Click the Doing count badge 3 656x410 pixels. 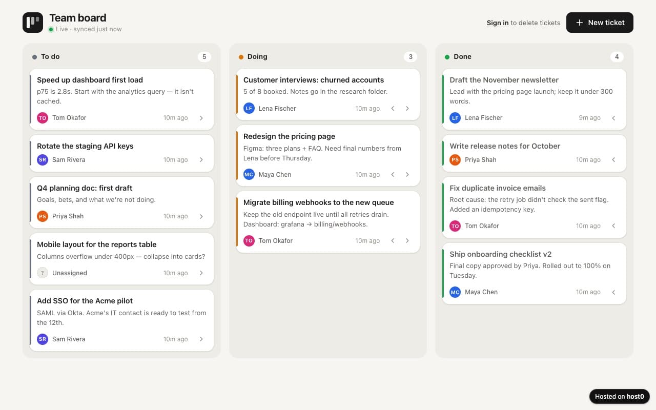click(411, 57)
